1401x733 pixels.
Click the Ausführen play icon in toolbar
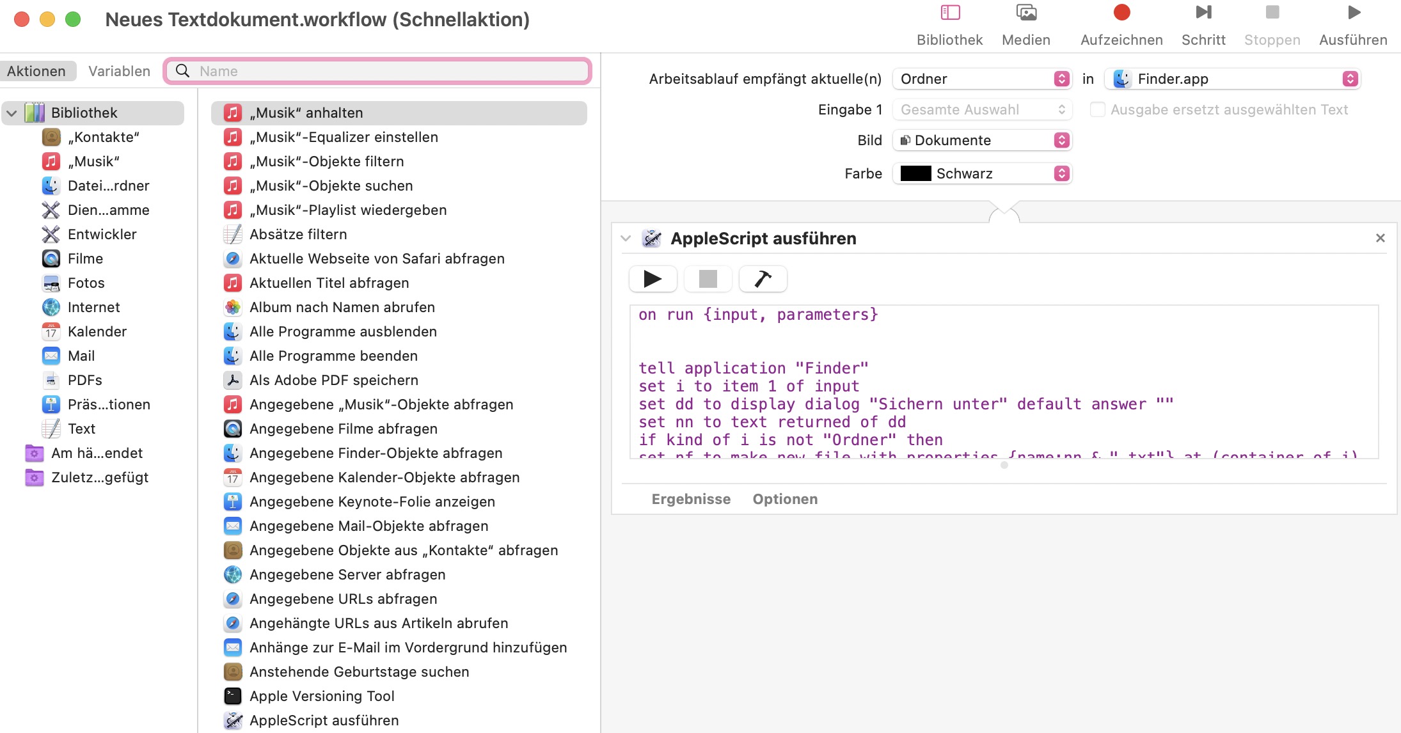1354,13
